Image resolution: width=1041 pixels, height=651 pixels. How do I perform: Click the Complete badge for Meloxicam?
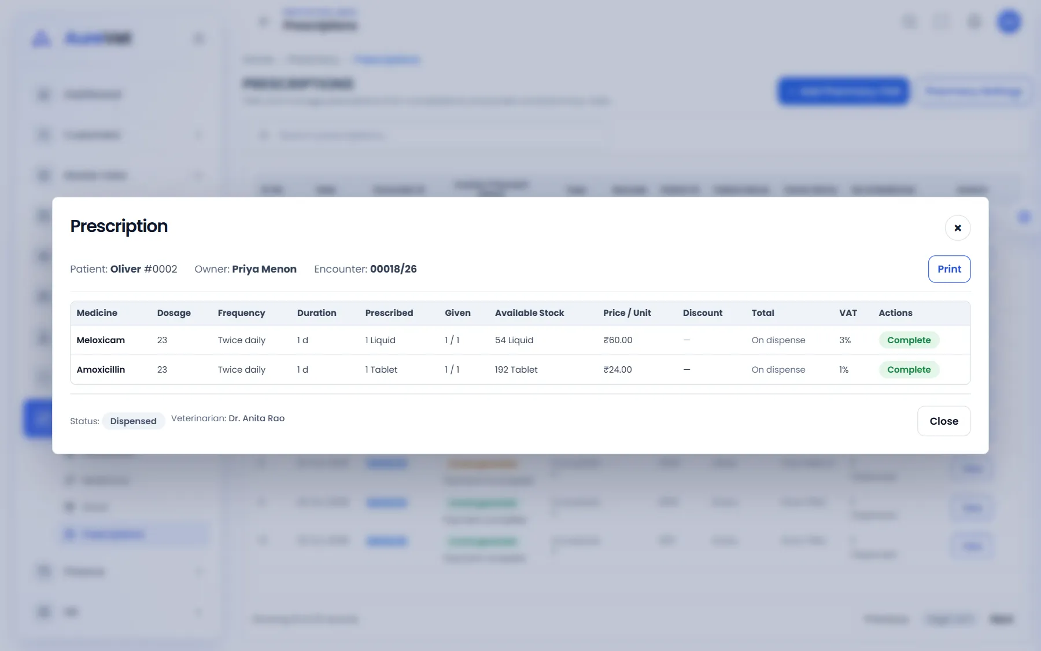909,340
